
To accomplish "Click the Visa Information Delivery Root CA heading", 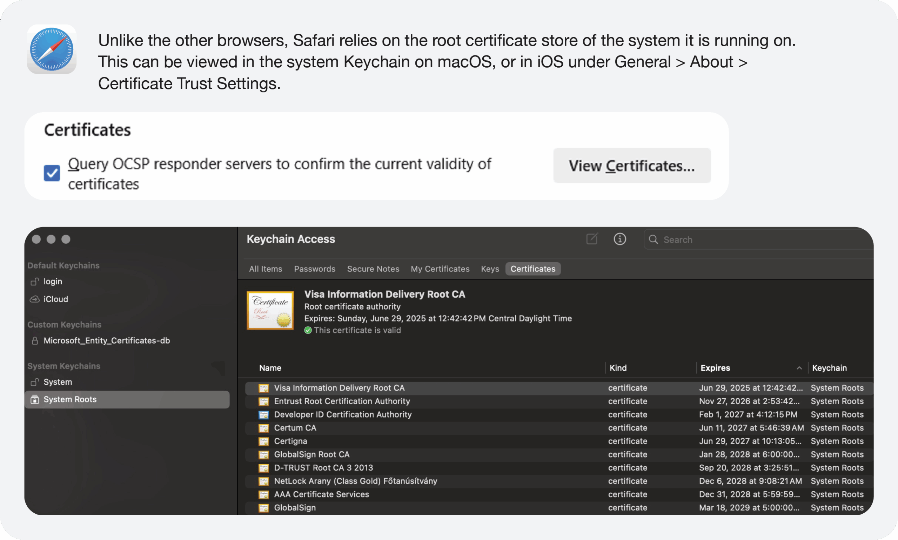I will coord(384,294).
